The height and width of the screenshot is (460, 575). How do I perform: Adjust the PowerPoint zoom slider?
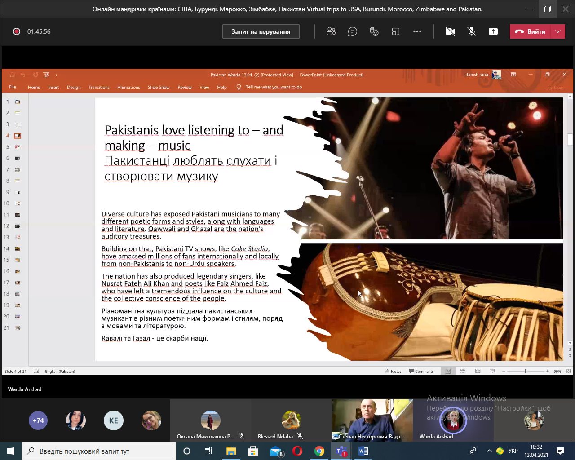coord(525,371)
